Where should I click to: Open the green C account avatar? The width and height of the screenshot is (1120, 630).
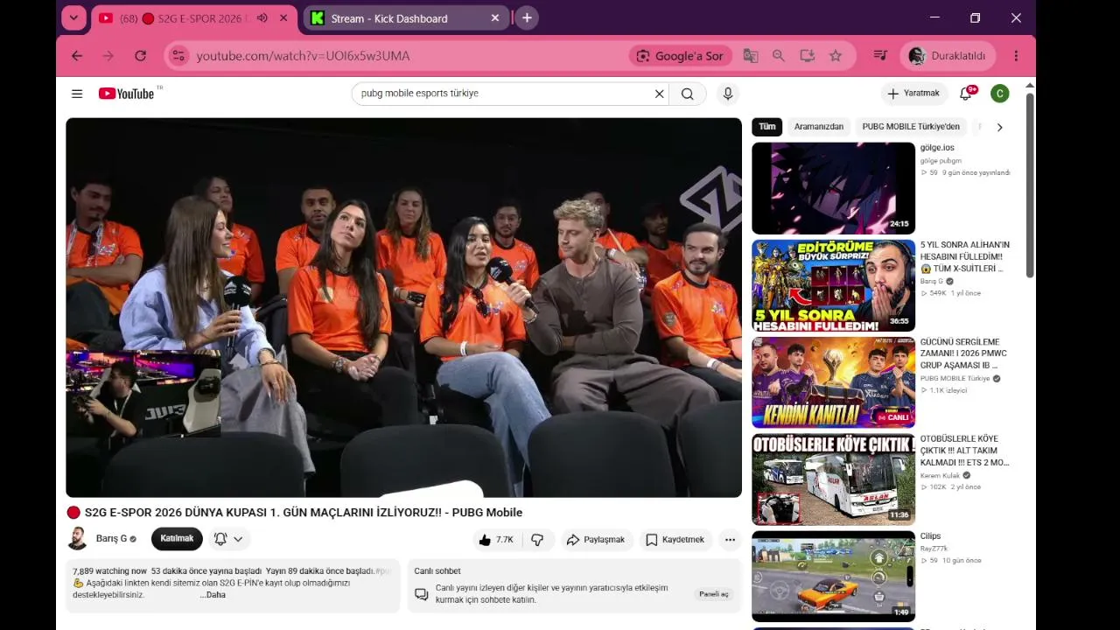pos(1000,94)
